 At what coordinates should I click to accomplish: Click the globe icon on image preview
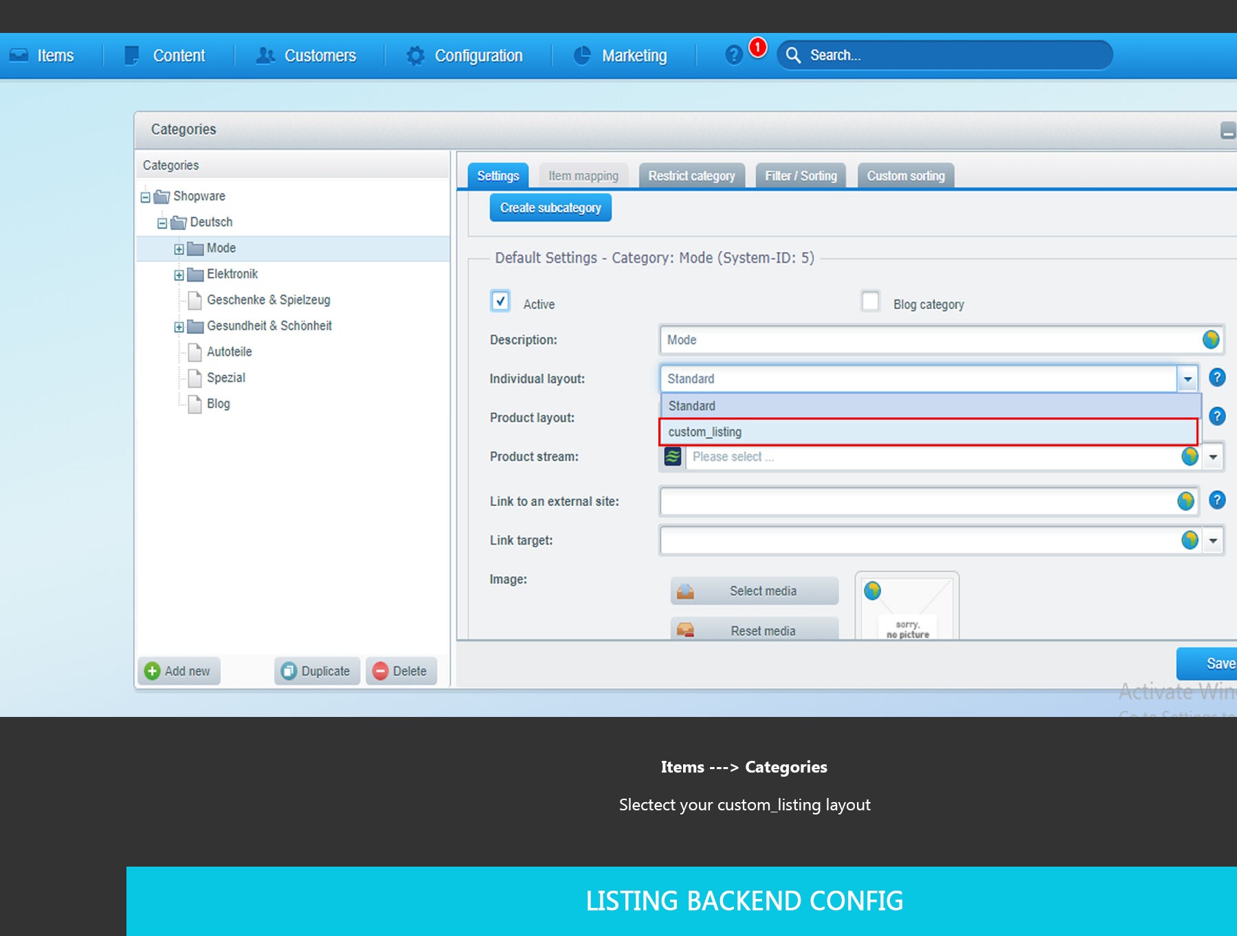tap(873, 591)
